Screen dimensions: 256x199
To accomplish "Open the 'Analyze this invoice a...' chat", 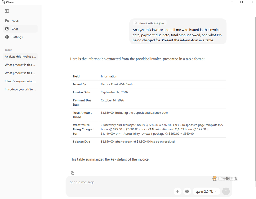I will pos(20,57).
